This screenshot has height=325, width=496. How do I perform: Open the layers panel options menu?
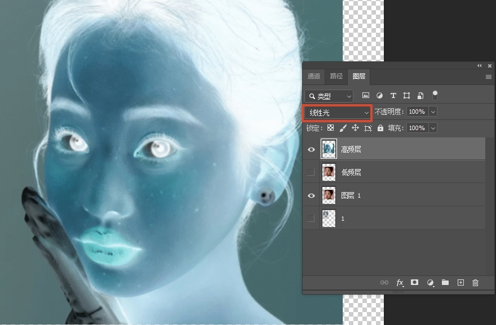click(488, 77)
